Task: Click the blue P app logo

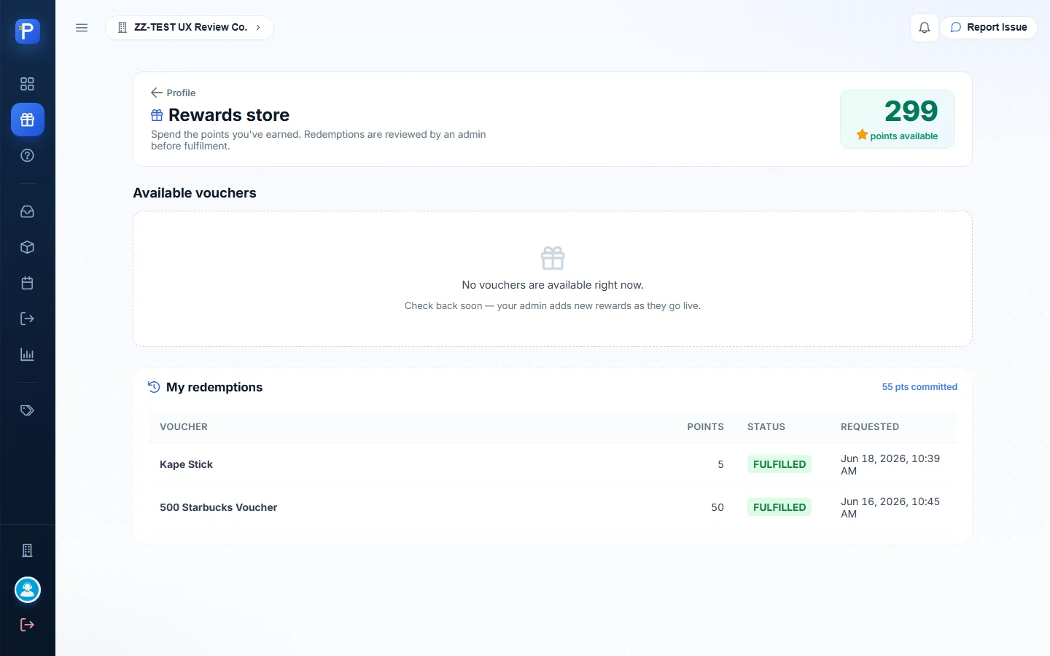Action: pyautogui.click(x=27, y=31)
